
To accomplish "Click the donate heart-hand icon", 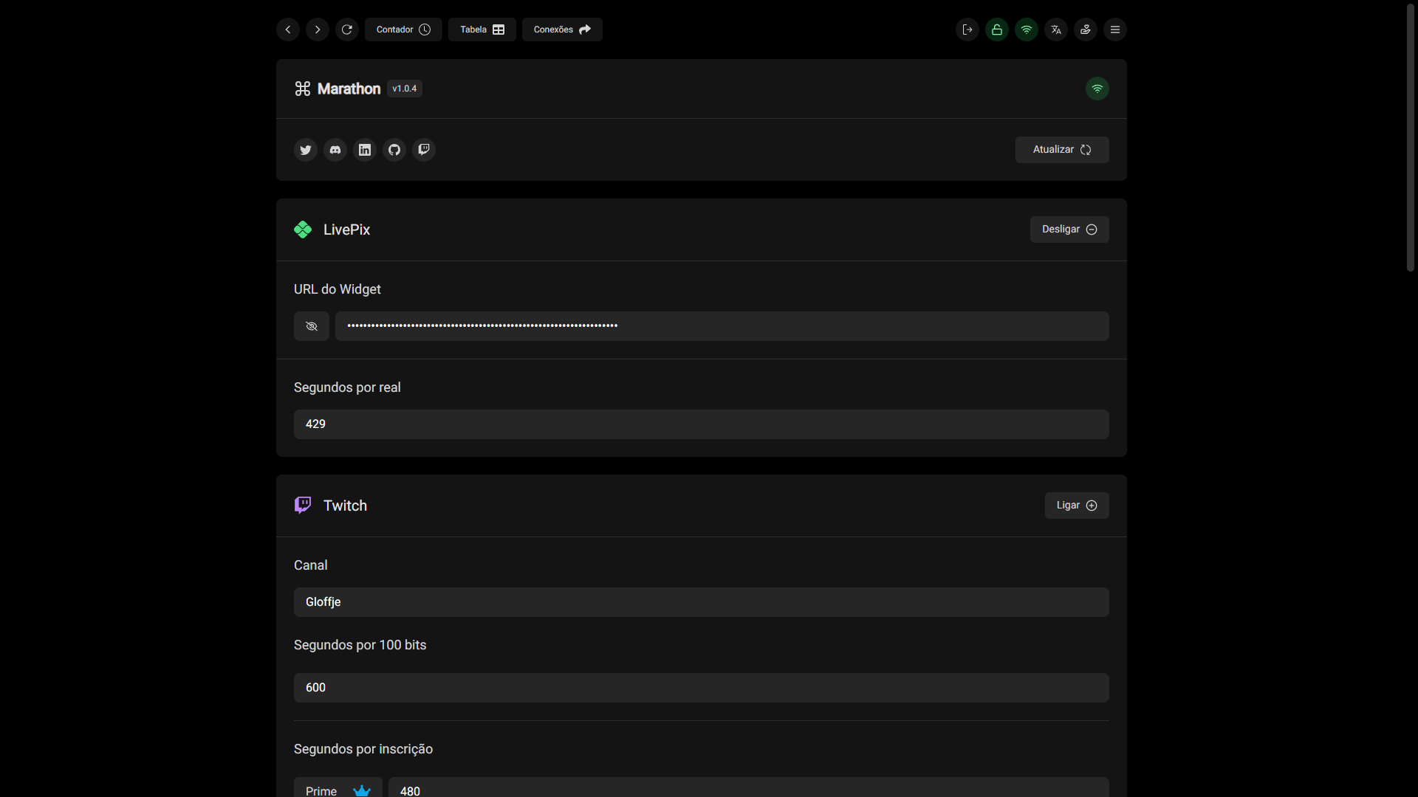I will tap(1086, 30).
